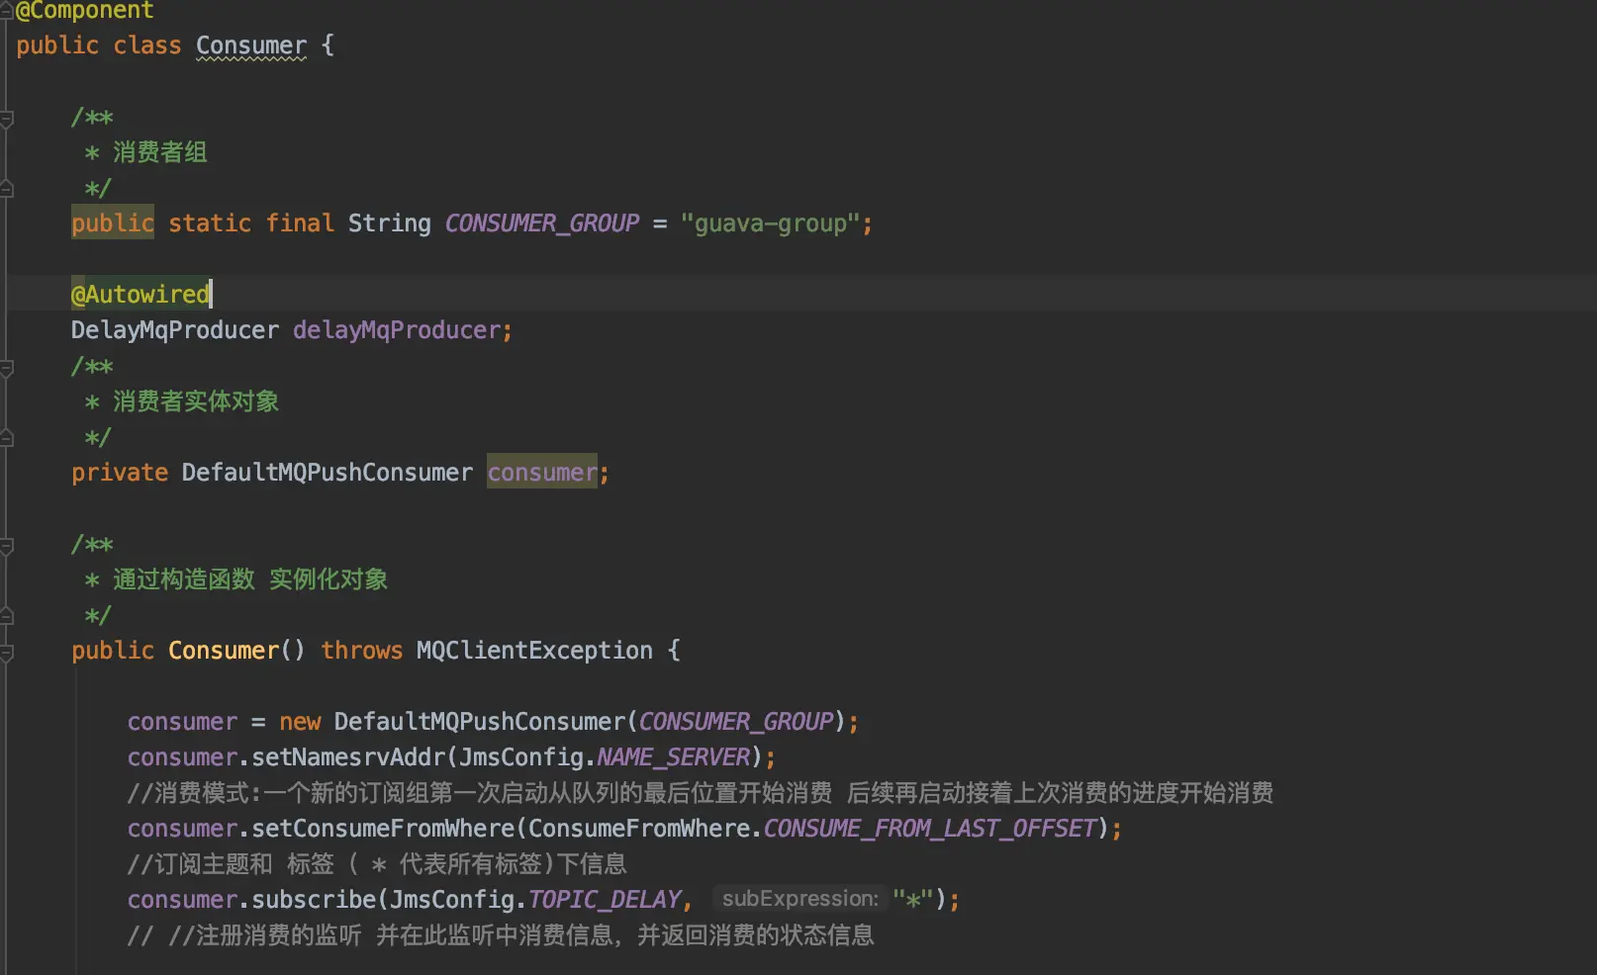Collapse the 消费者实体对象 doc comment at its opening /**
The image size is (1597, 975).
tap(6, 369)
